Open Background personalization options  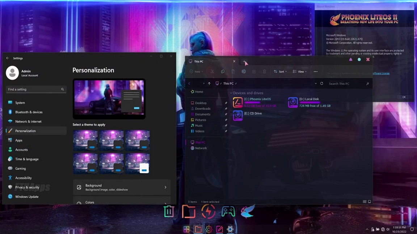click(x=122, y=187)
